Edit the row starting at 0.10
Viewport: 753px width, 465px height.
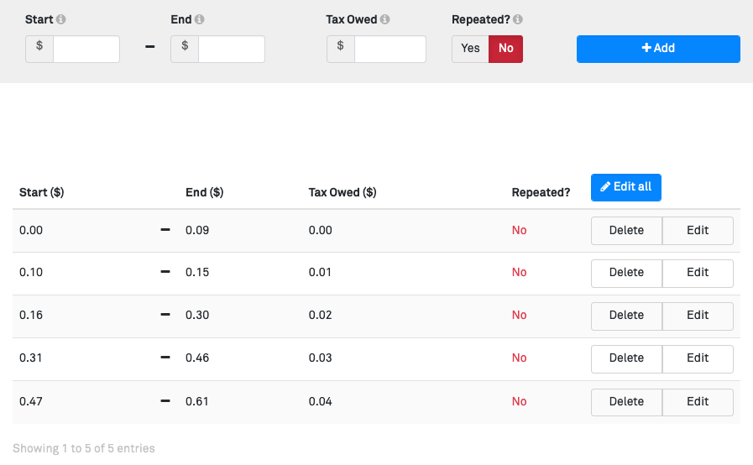pyautogui.click(x=698, y=273)
